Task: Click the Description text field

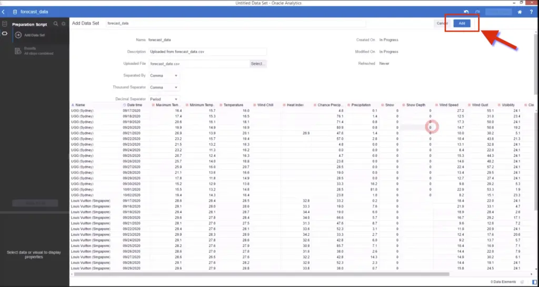Action: (207, 52)
